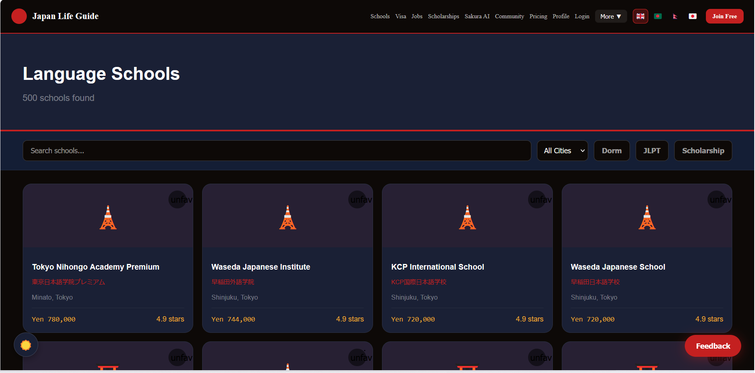This screenshot has height=373, width=755.
Task: Click the Join Free button
Action: tap(725, 16)
